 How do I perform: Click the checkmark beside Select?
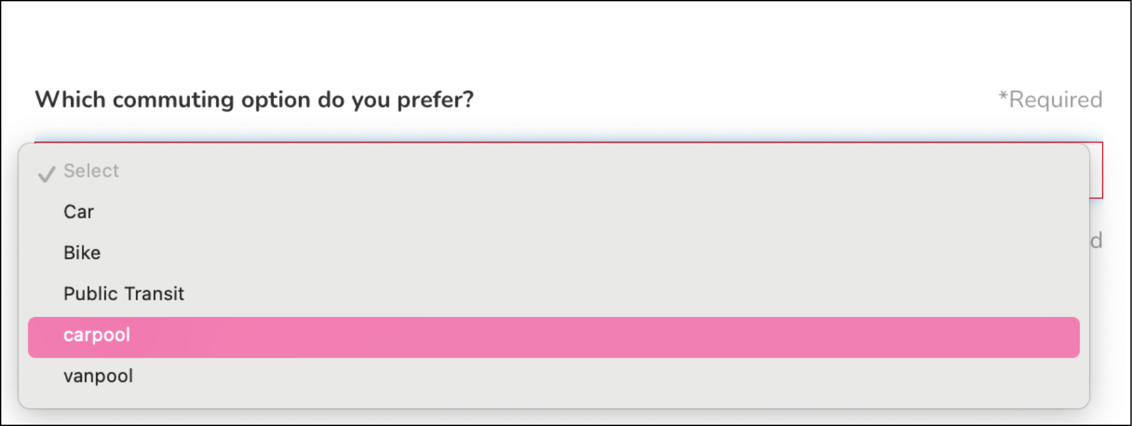[x=46, y=173]
